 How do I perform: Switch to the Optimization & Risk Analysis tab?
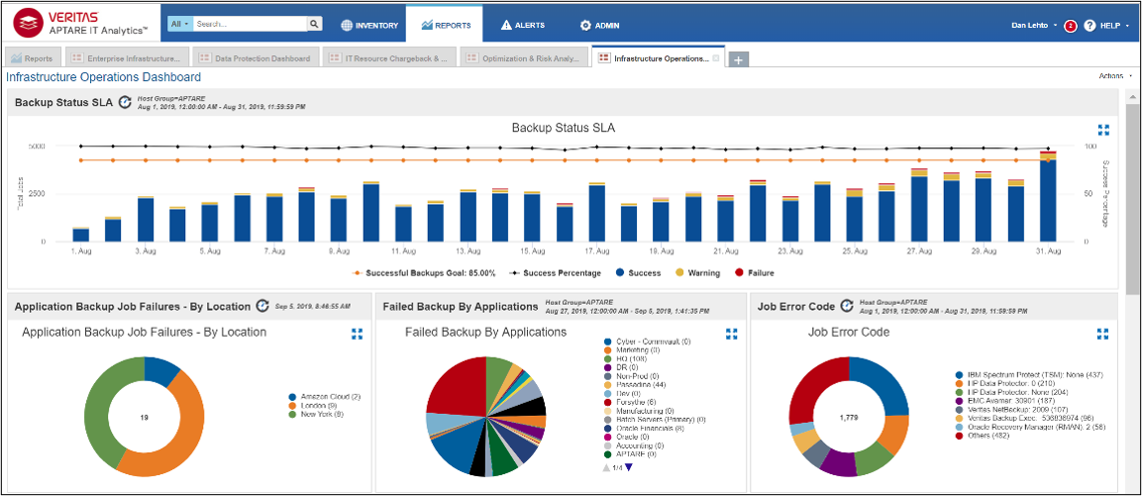524,58
